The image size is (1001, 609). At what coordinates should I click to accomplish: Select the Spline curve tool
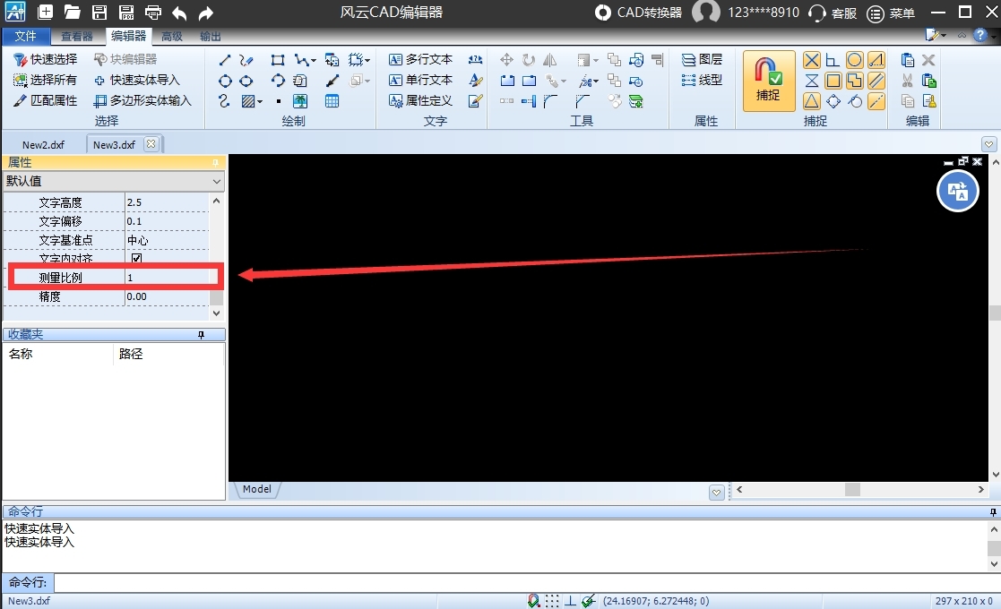click(x=224, y=101)
